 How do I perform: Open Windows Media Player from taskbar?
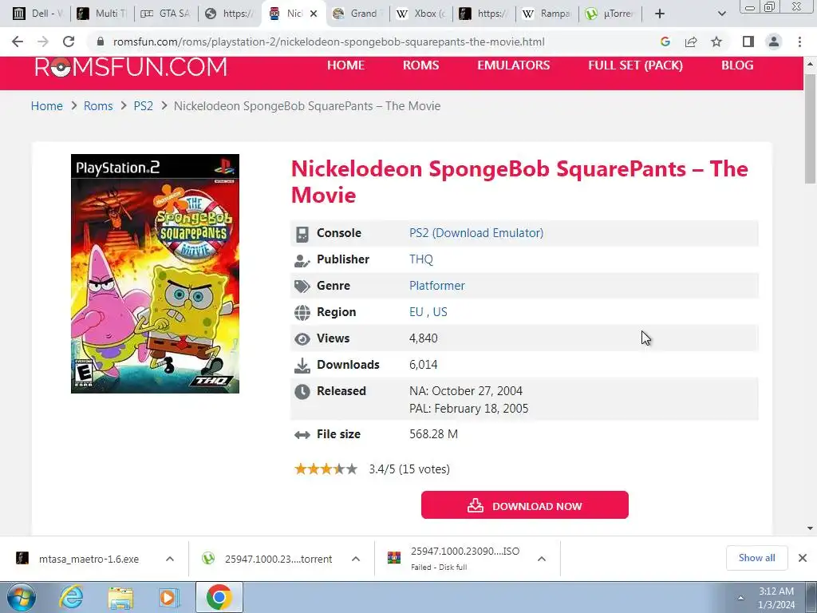click(x=169, y=597)
